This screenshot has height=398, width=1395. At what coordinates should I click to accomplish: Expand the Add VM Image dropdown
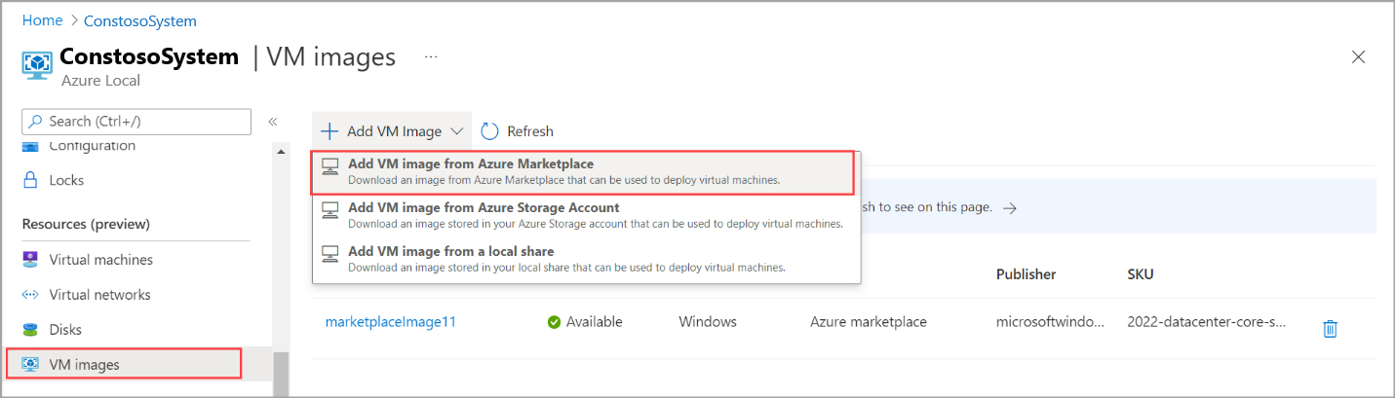[x=392, y=131]
